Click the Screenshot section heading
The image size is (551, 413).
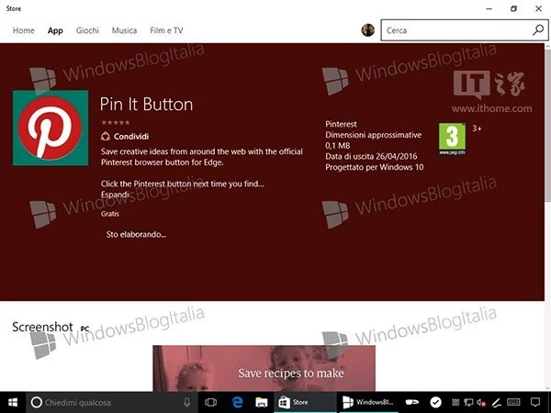[42, 327]
